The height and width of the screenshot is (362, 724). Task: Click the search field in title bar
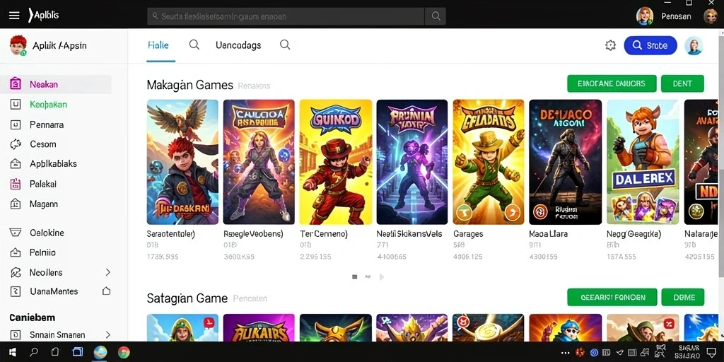(286, 16)
